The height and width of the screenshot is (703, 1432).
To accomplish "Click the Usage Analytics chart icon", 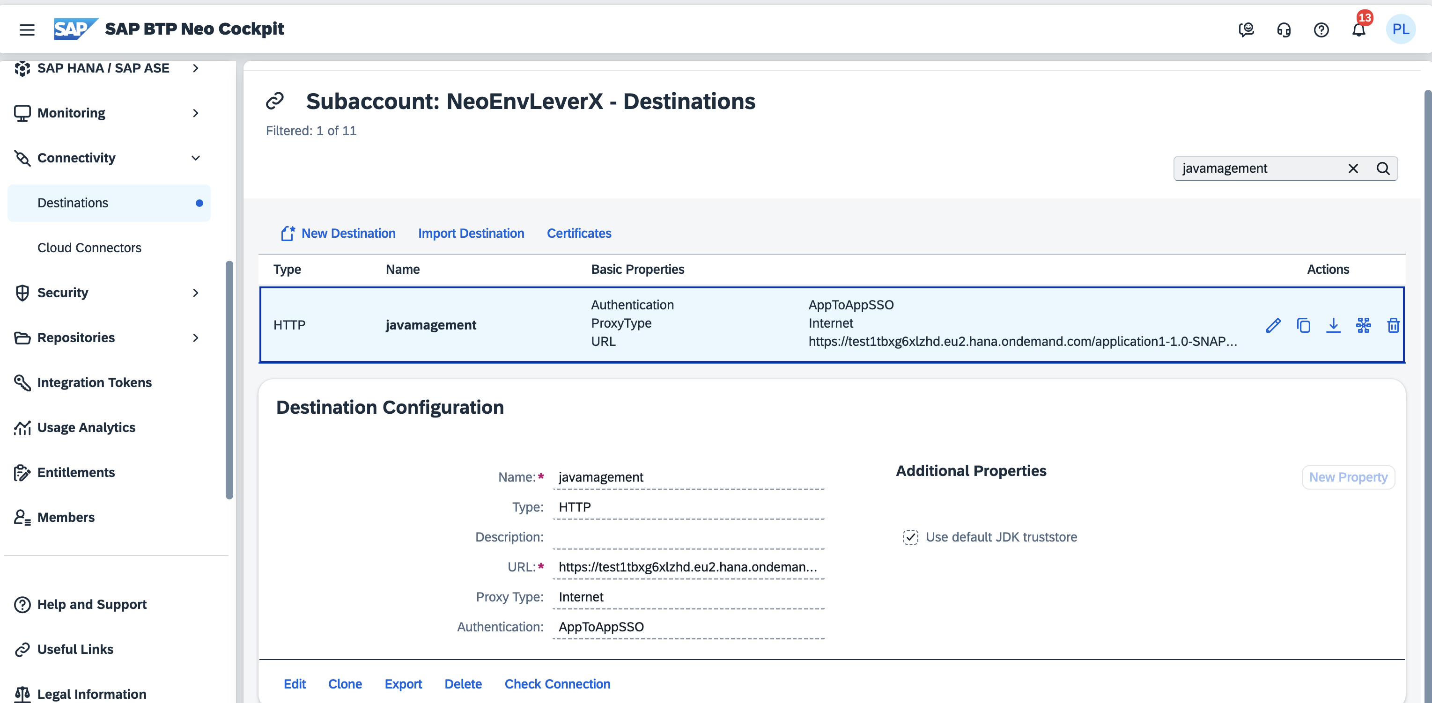I will tap(22, 428).
